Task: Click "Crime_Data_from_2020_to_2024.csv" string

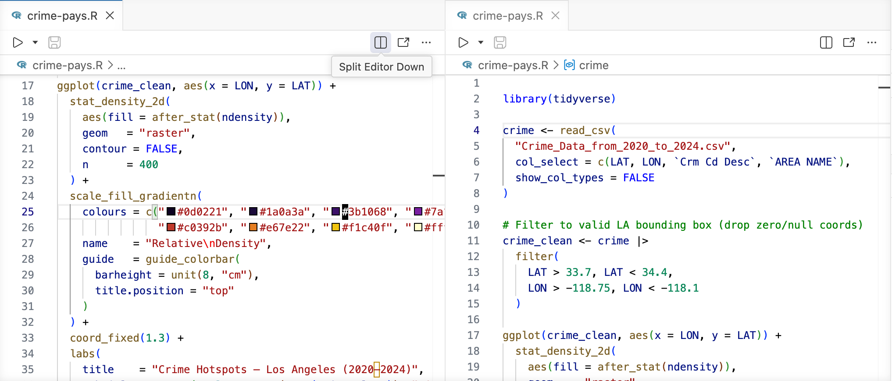Action: (x=623, y=146)
